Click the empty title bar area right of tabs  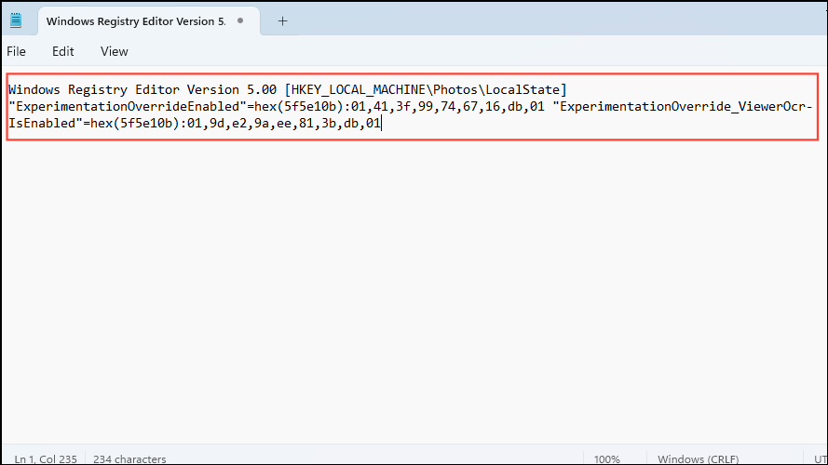559,20
